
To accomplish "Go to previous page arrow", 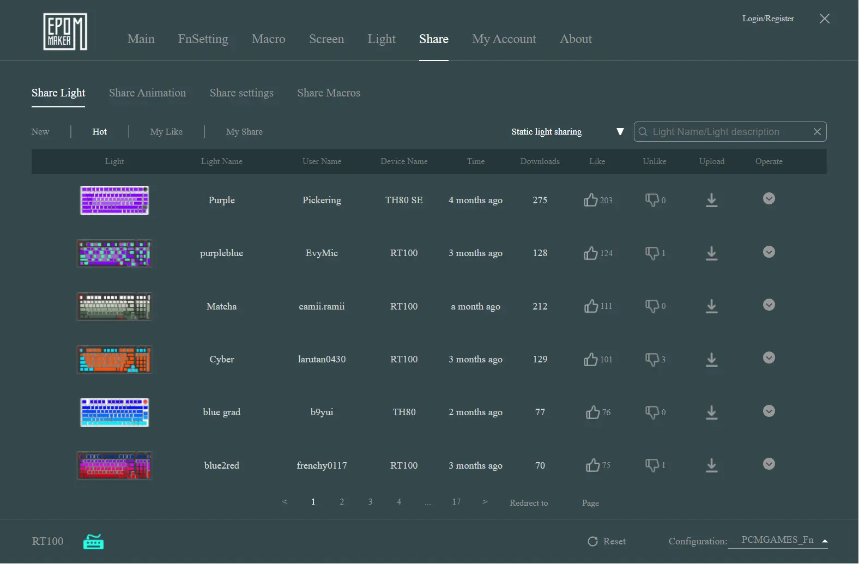I will 285,502.
